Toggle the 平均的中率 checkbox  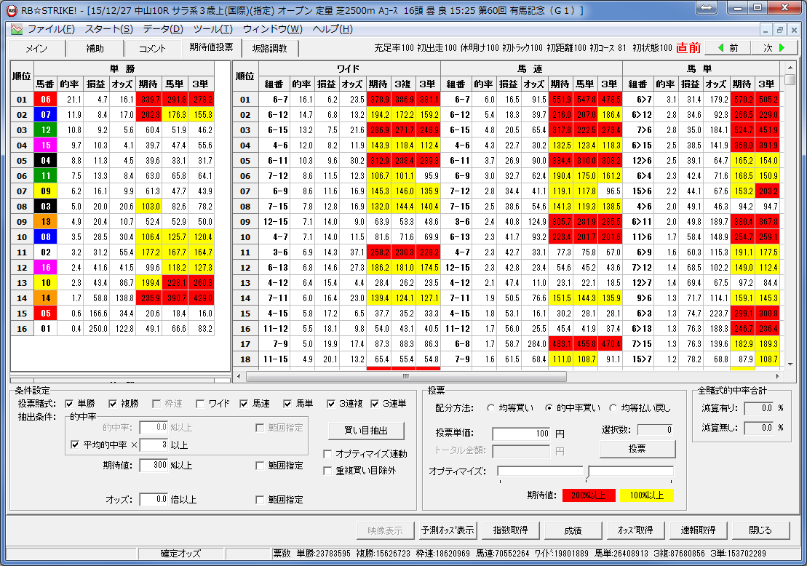coord(75,445)
